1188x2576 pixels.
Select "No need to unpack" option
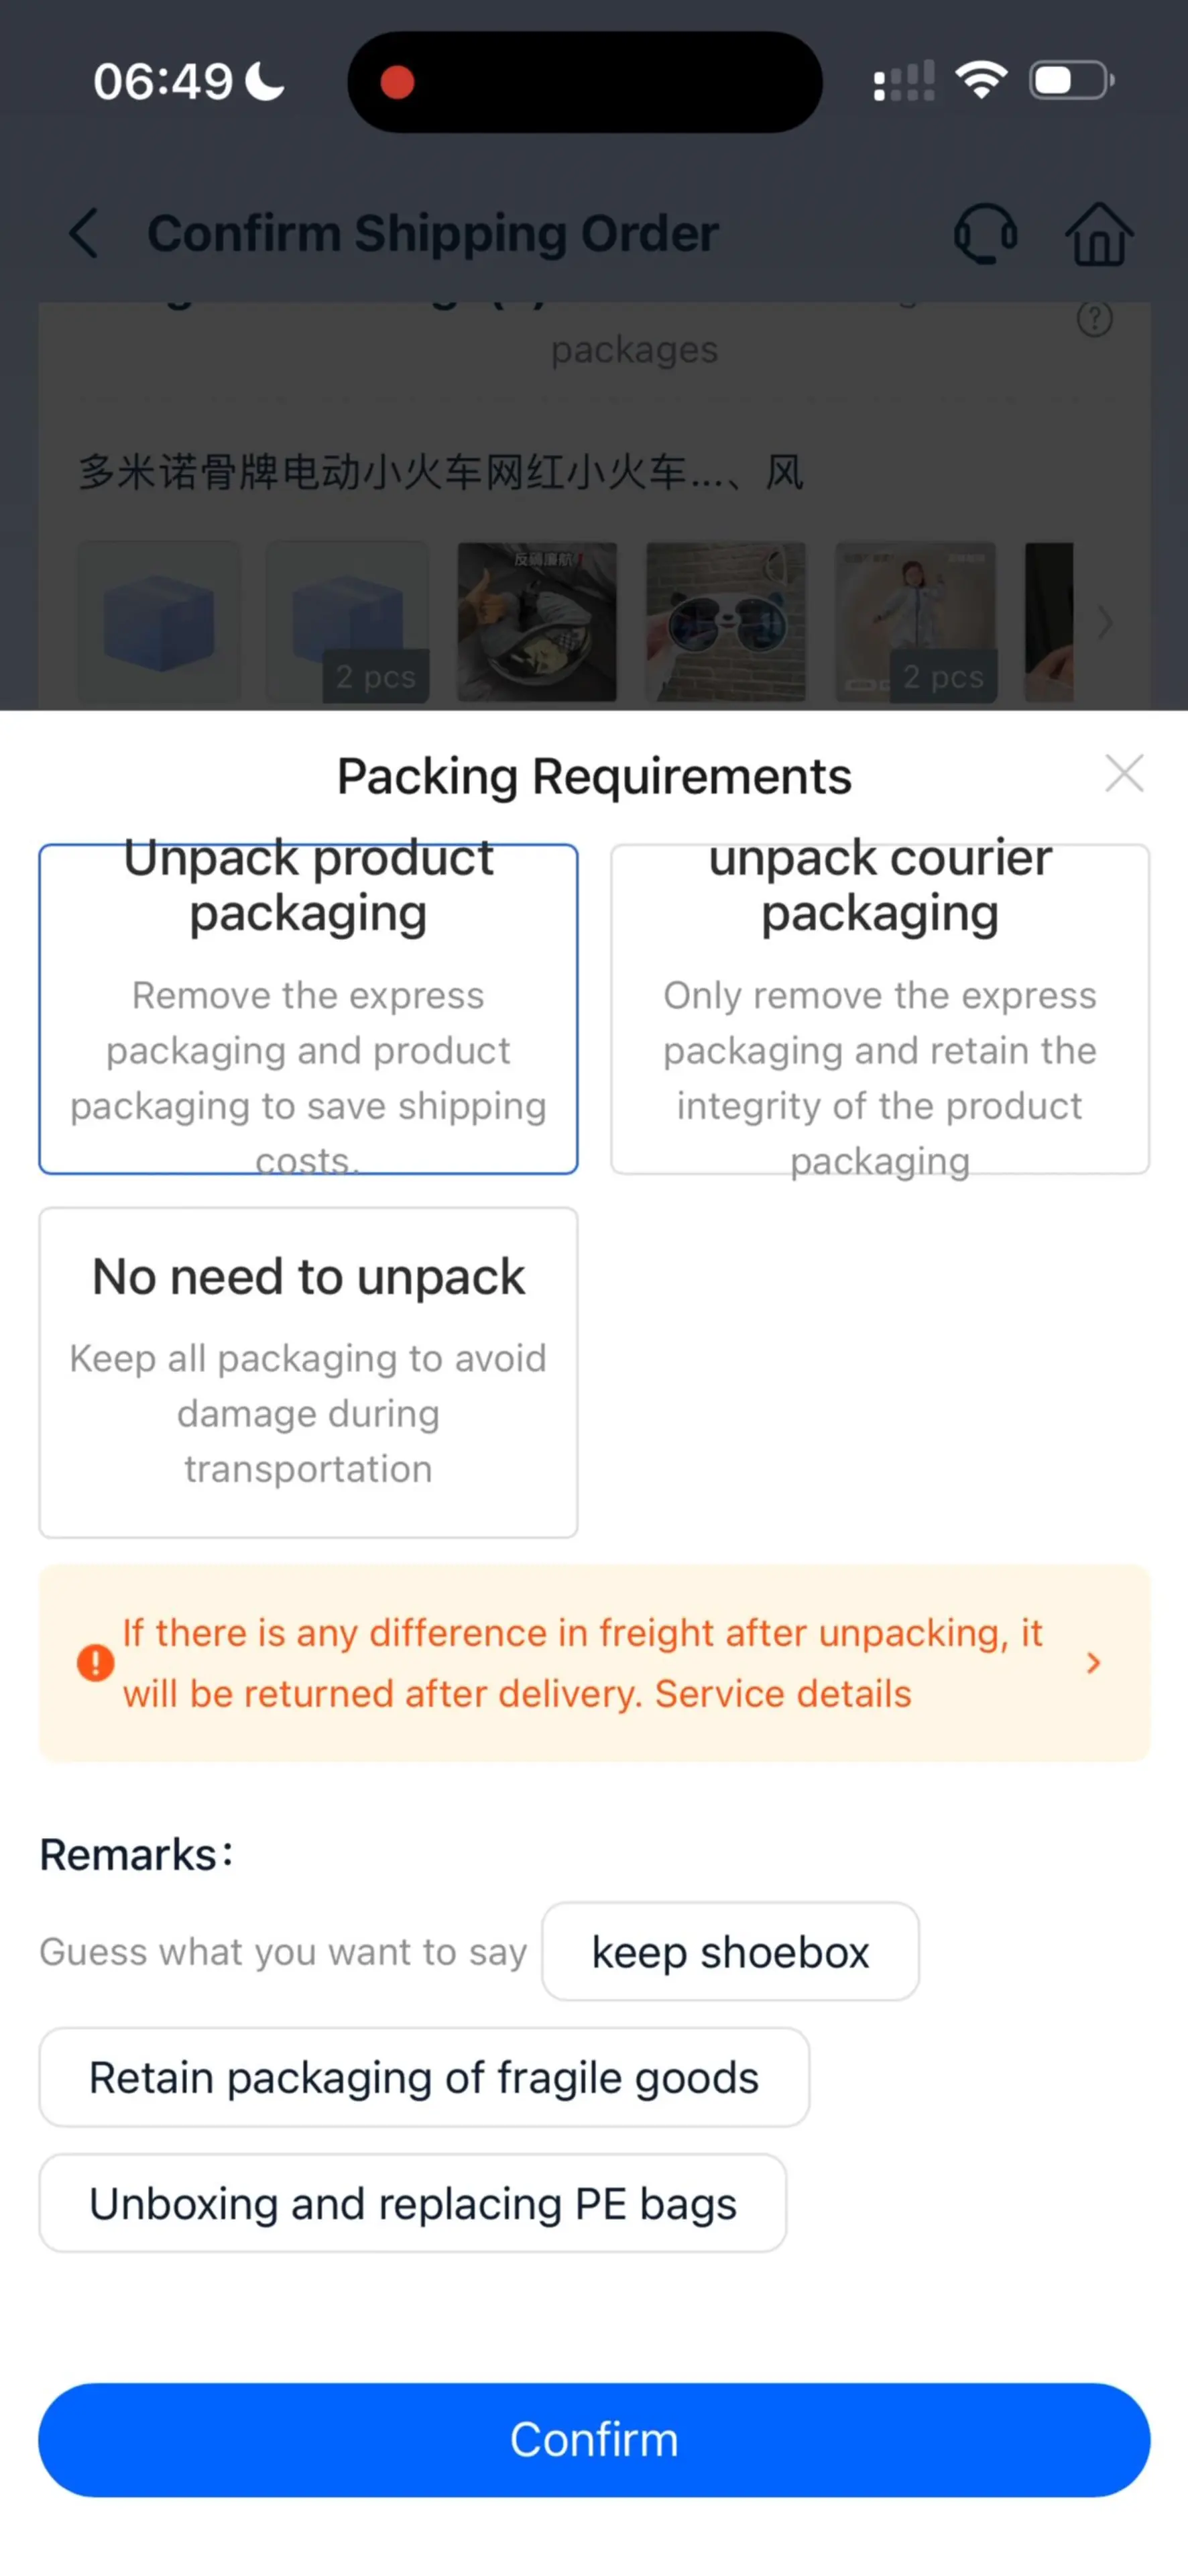[x=308, y=1372]
